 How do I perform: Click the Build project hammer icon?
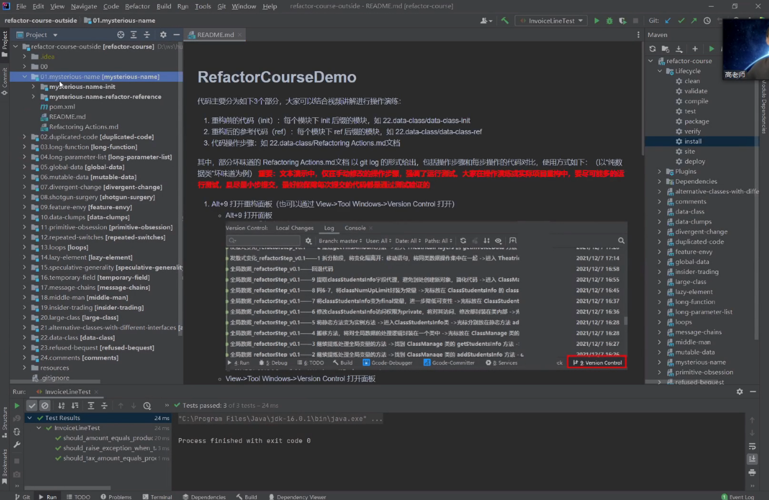click(x=505, y=21)
